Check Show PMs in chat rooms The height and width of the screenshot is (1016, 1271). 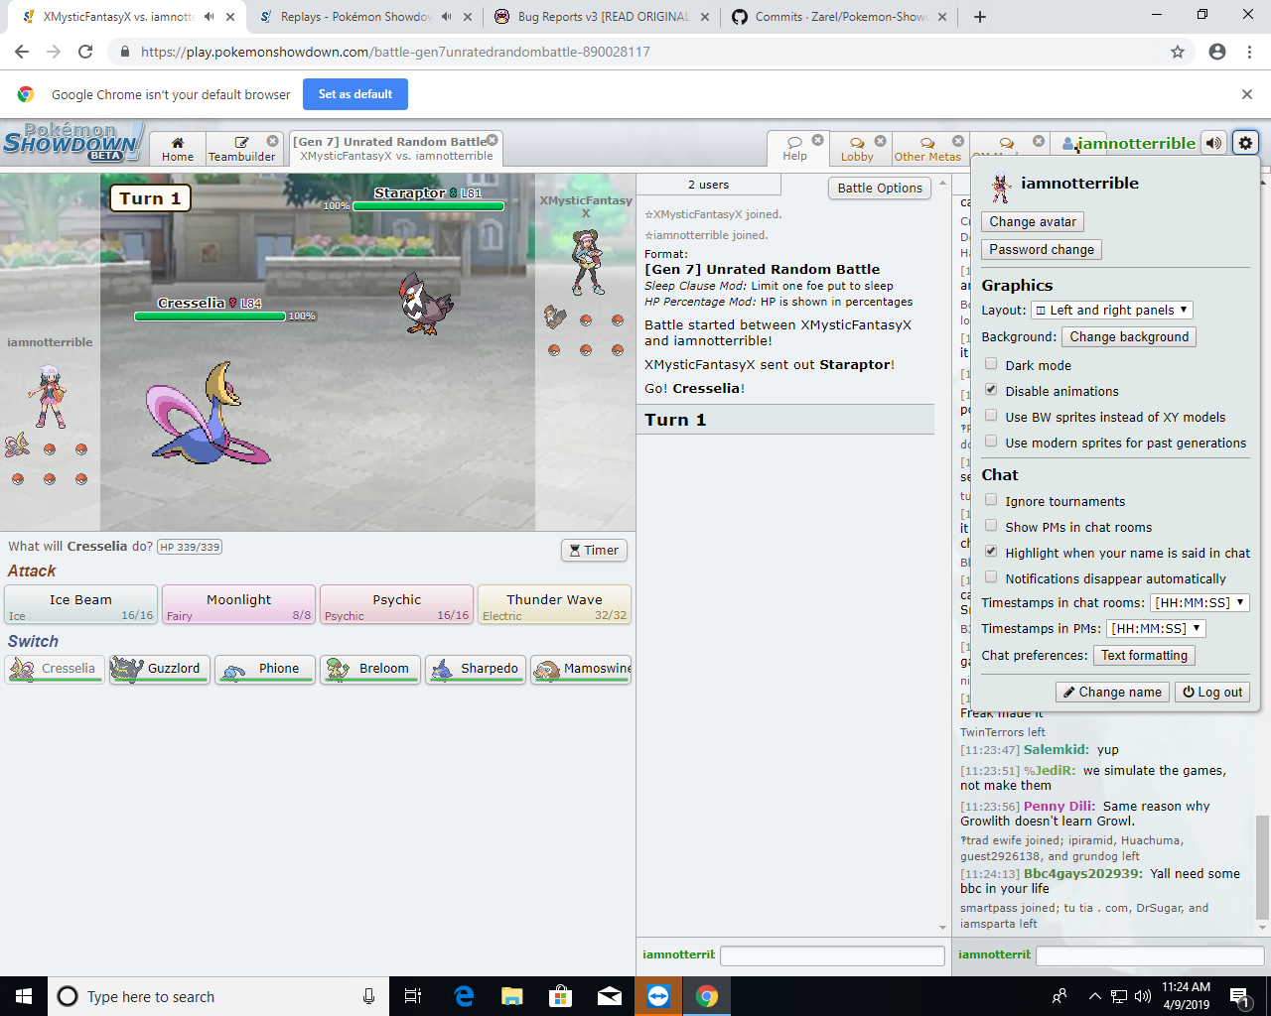pyautogui.click(x=991, y=526)
